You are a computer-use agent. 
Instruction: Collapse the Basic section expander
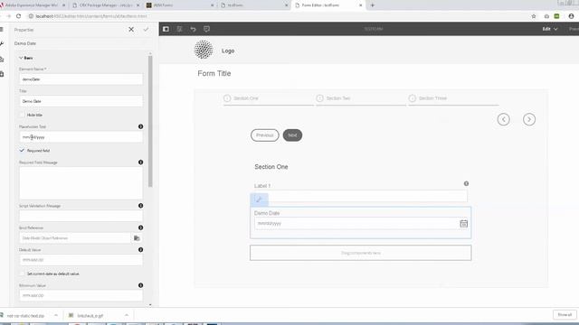(x=21, y=58)
